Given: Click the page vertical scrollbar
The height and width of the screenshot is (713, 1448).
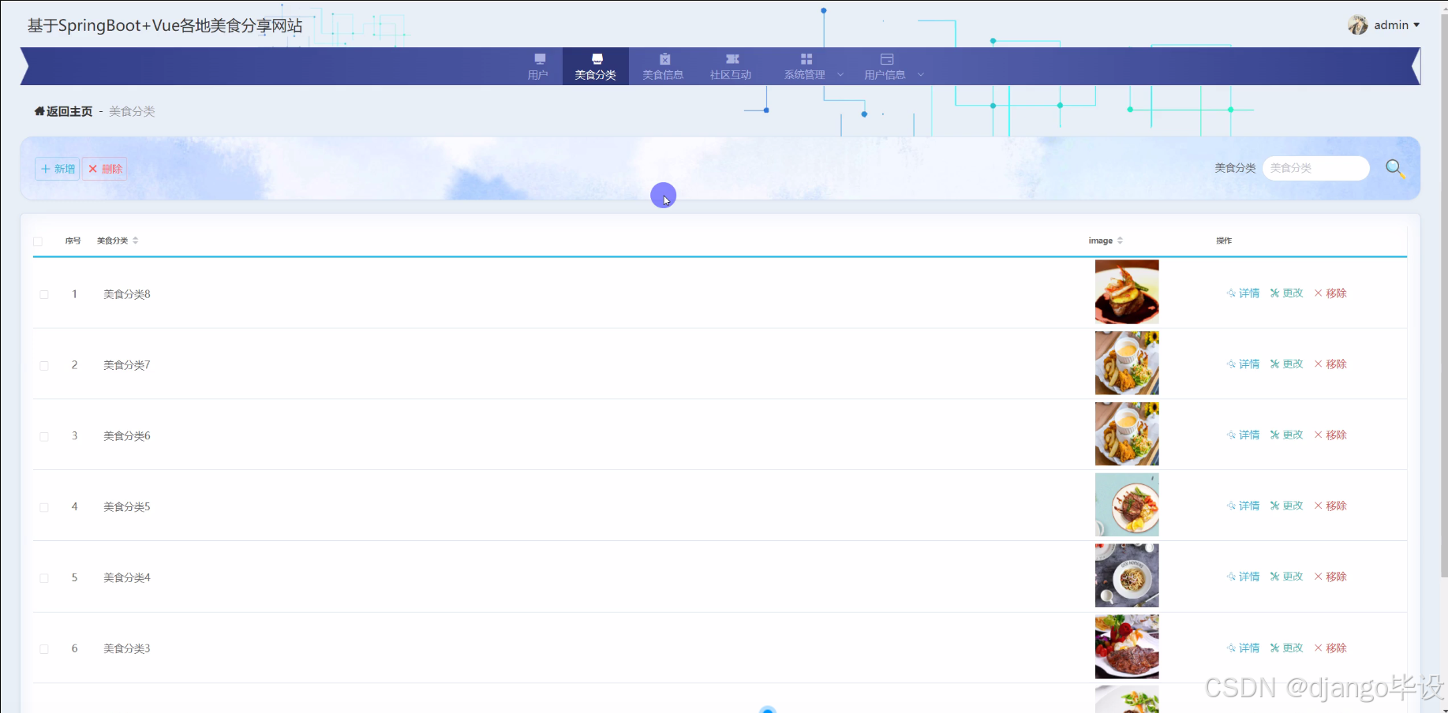Looking at the screenshot, I should coord(1444,296).
